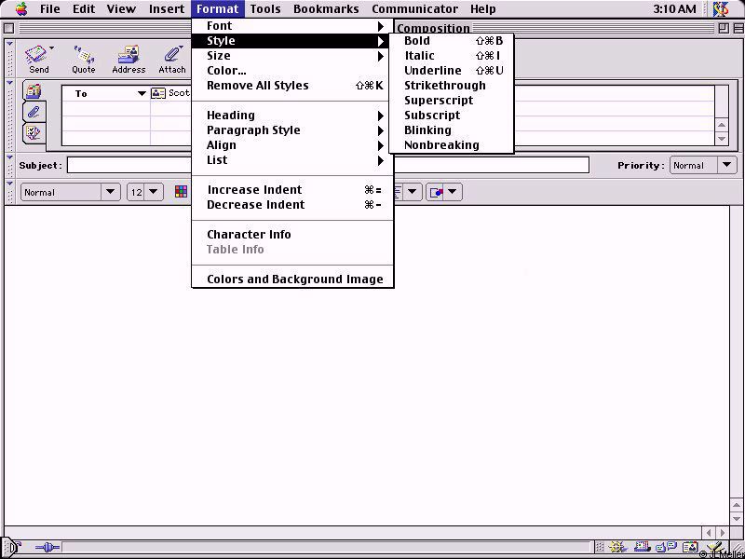The image size is (745, 559).
Task: Click the Quote toolbar icon
Action: point(84,54)
